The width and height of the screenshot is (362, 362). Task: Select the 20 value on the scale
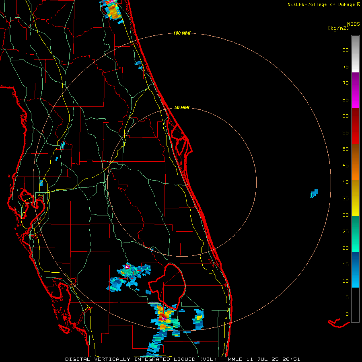coord(346,248)
